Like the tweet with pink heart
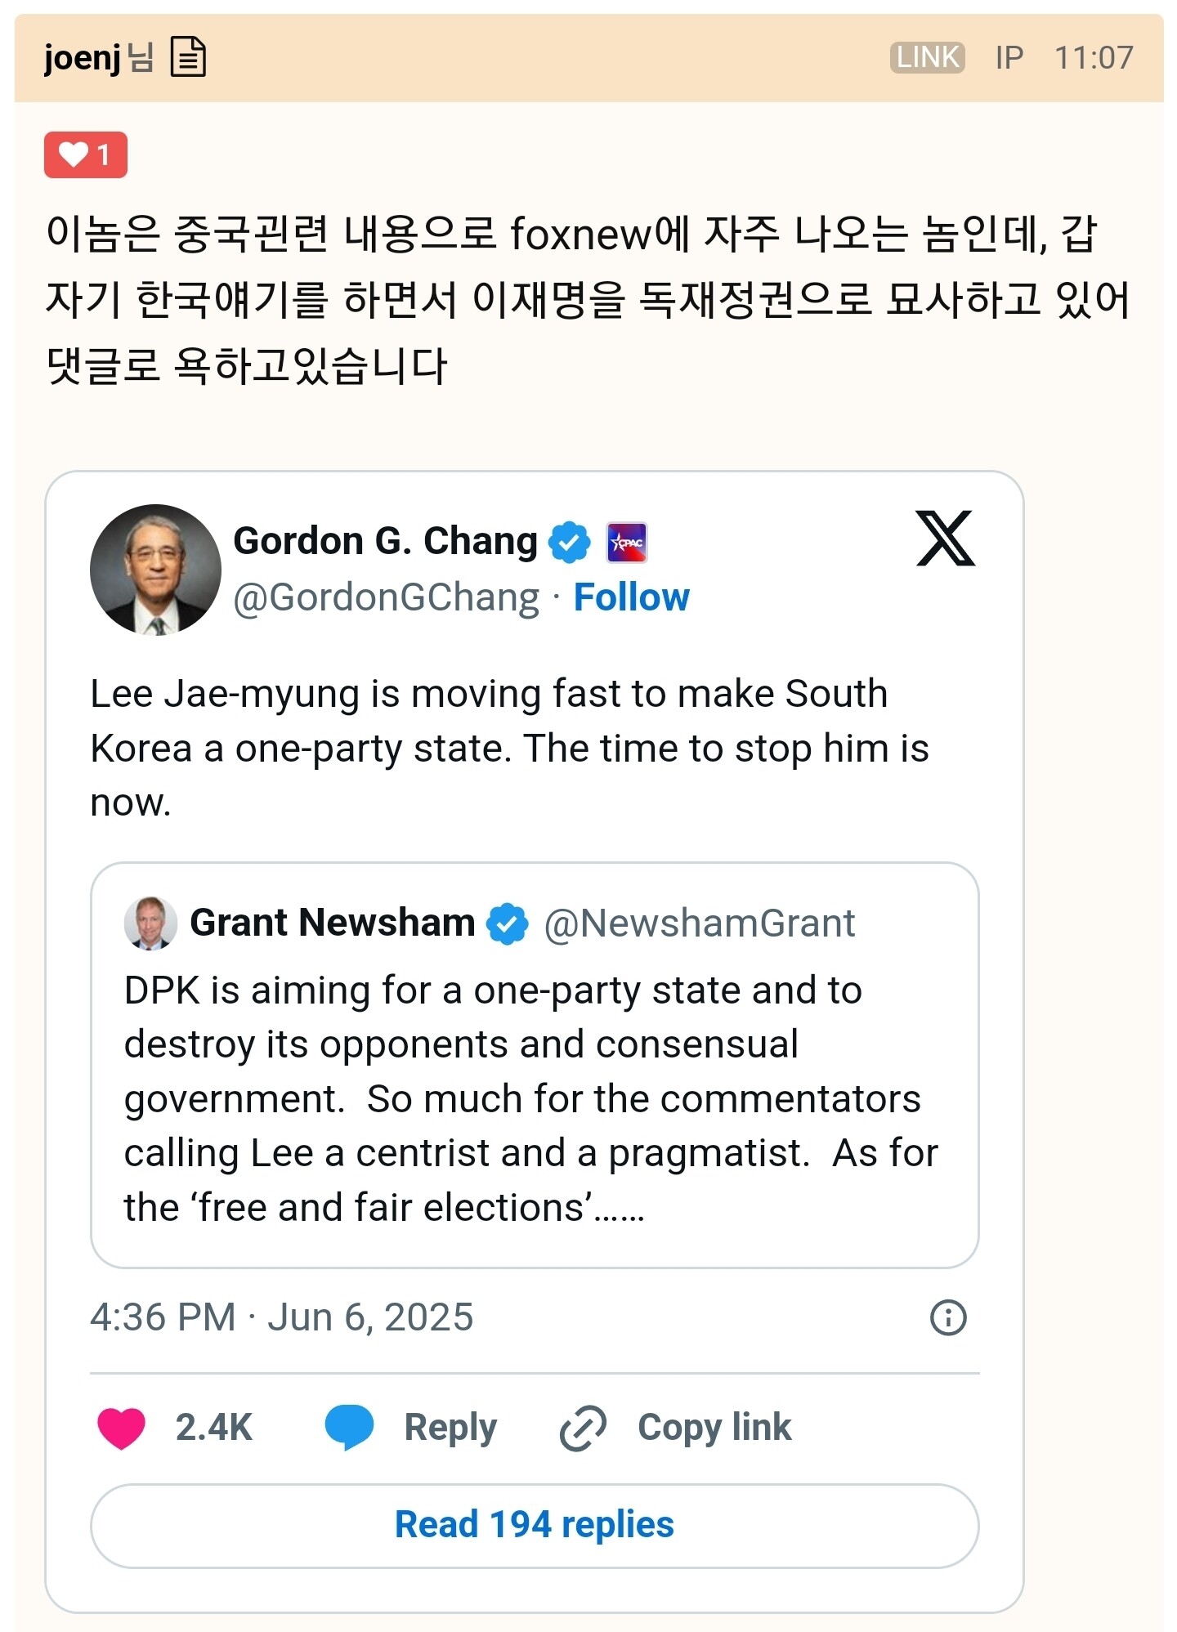Image resolution: width=1177 pixels, height=1632 pixels. (x=121, y=1428)
